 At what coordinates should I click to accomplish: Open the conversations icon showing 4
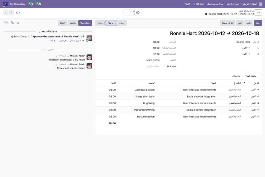[x=39, y=4]
